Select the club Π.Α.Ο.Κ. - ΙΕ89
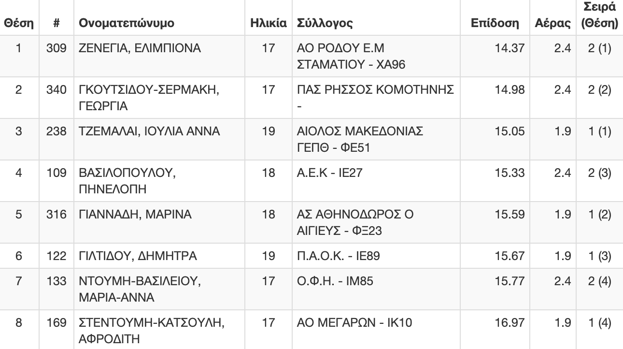Viewport: 623px width, 349px height. click(338, 256)
